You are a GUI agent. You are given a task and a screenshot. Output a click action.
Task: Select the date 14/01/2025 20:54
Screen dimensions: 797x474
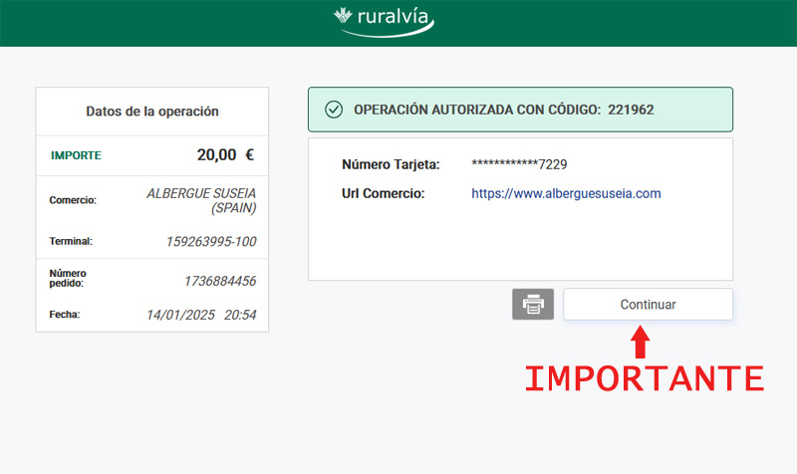pos(201,315)
